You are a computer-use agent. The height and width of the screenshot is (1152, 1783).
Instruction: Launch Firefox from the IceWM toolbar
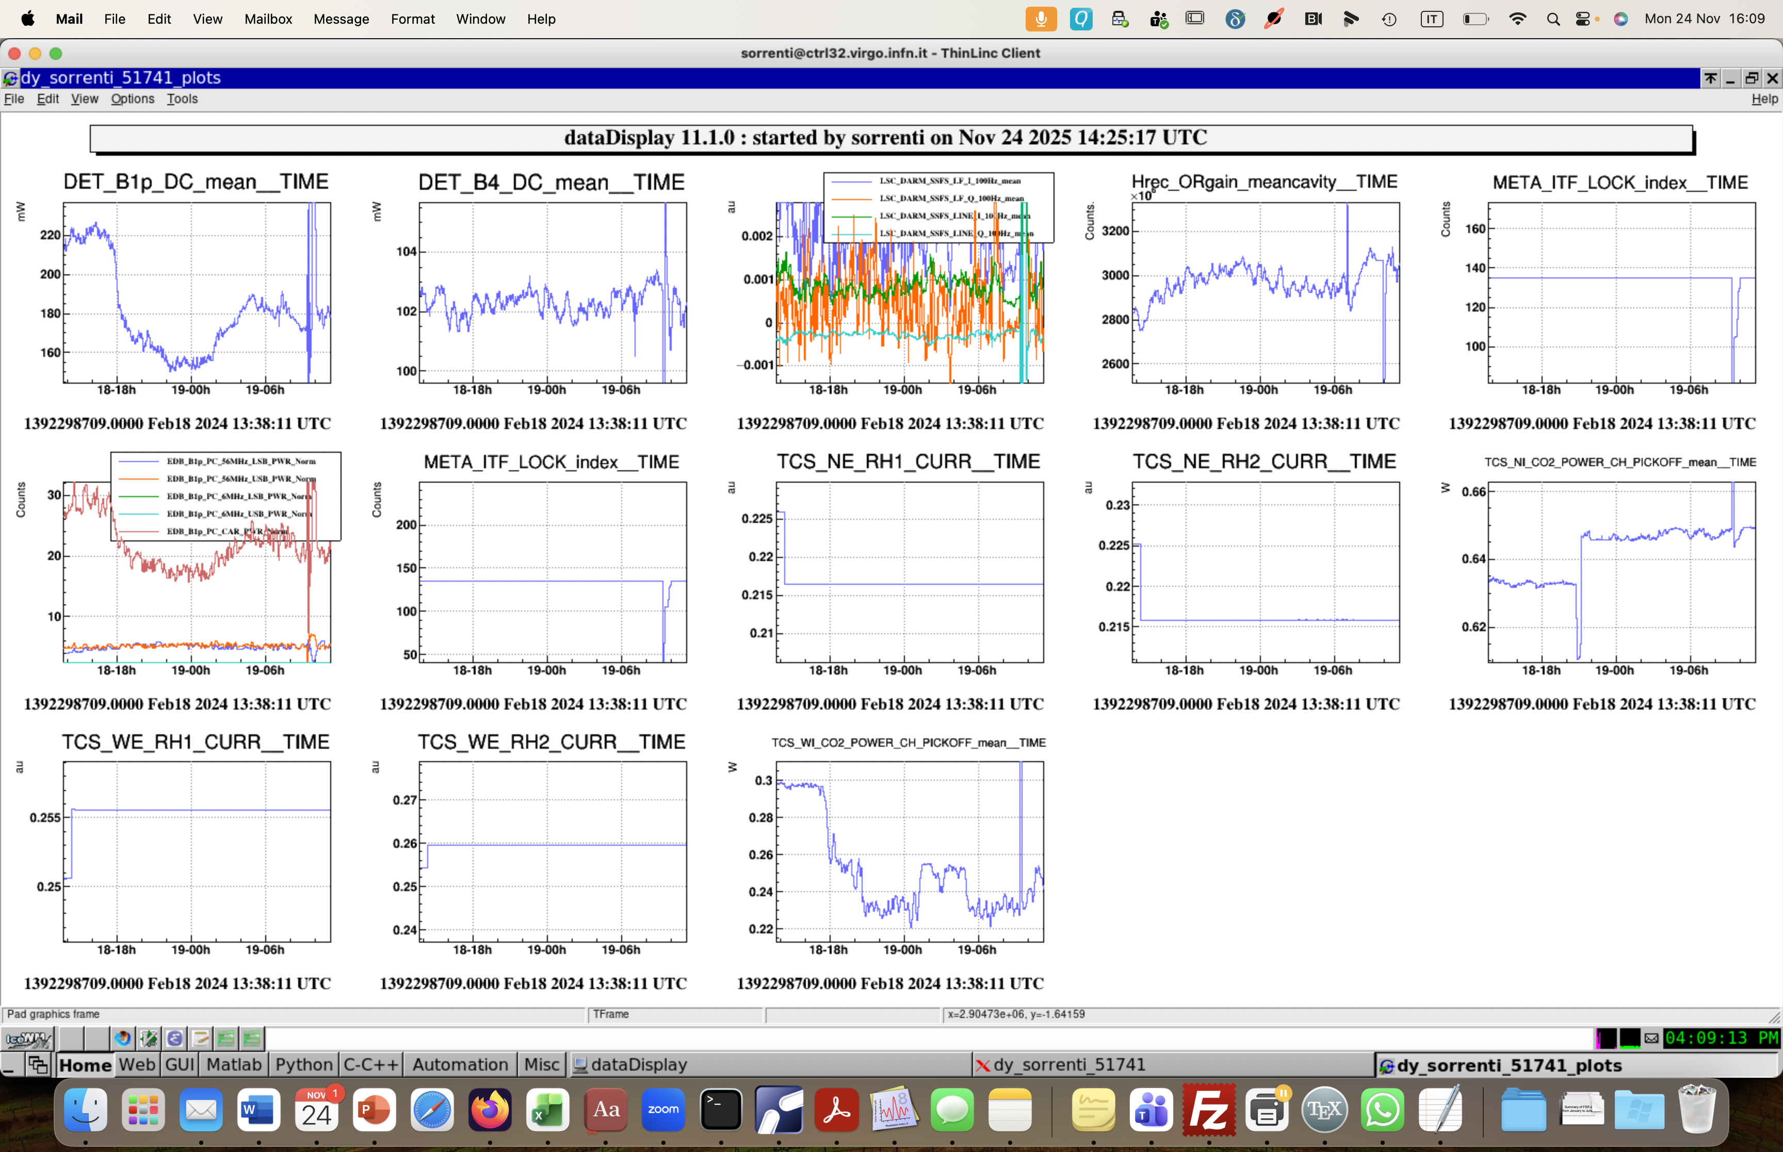coord(123,1039)
